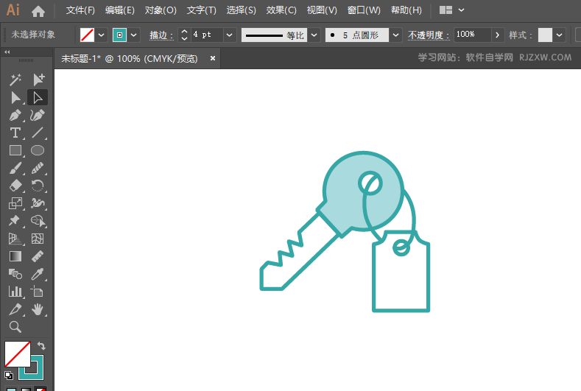Select the Puppet Warp pin tool
Viewport: 581px width, 391px height.
tap(15, 220)
